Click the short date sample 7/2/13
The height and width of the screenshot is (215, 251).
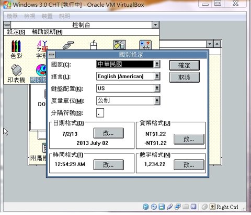click(70, 134)
